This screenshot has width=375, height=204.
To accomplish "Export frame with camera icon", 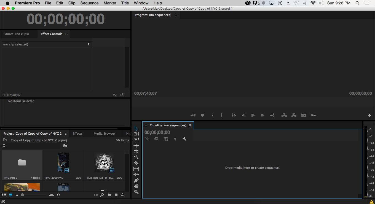I will (304, 115).
